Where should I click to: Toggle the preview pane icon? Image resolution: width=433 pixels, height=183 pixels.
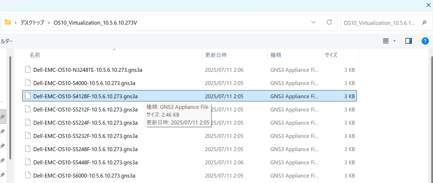409,41
